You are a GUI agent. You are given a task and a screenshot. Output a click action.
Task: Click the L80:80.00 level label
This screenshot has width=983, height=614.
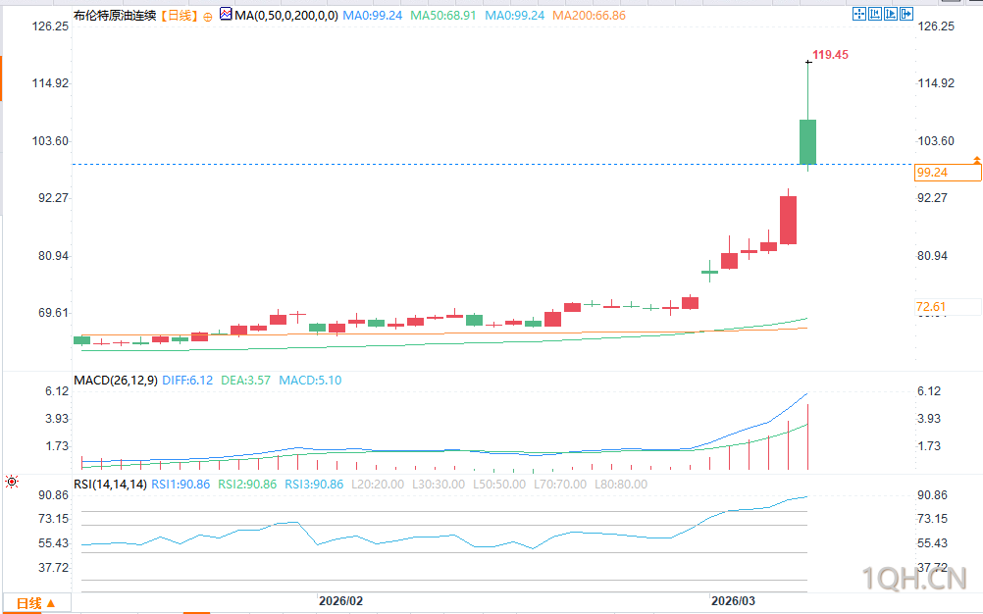tap(621, 485)
